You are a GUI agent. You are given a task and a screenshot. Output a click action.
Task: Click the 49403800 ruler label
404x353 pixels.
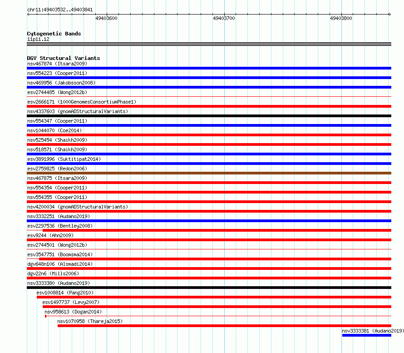click(341, 18)
